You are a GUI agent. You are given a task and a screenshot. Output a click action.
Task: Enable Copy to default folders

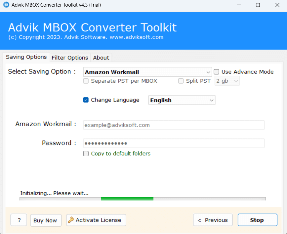point(86,153)
